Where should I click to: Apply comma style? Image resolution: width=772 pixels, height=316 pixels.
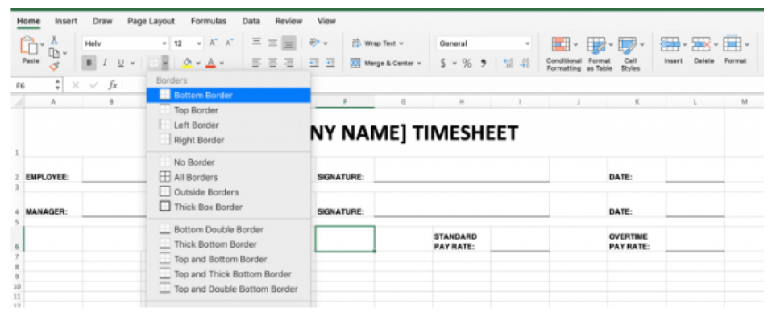point(484,63)
